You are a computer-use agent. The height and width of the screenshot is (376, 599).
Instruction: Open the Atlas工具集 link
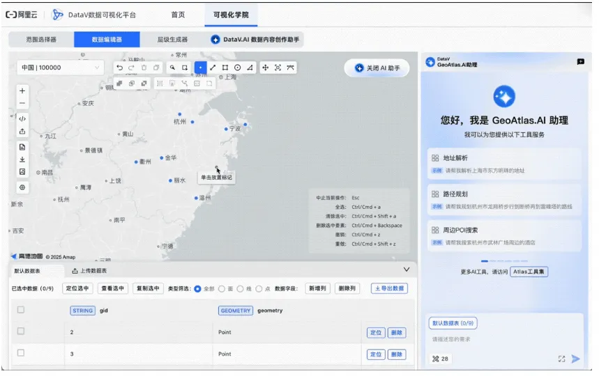[529, 272]
